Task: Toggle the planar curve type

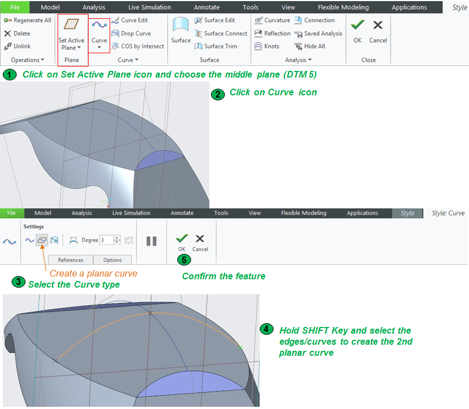Action: (x=42, y=240)
